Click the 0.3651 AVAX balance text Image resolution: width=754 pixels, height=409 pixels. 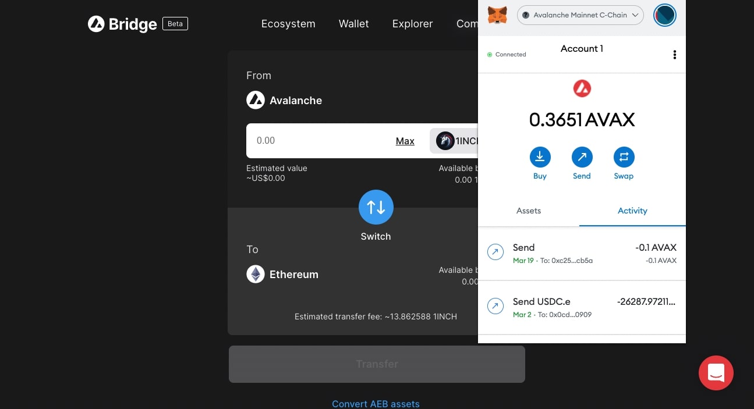coord(582,120)
